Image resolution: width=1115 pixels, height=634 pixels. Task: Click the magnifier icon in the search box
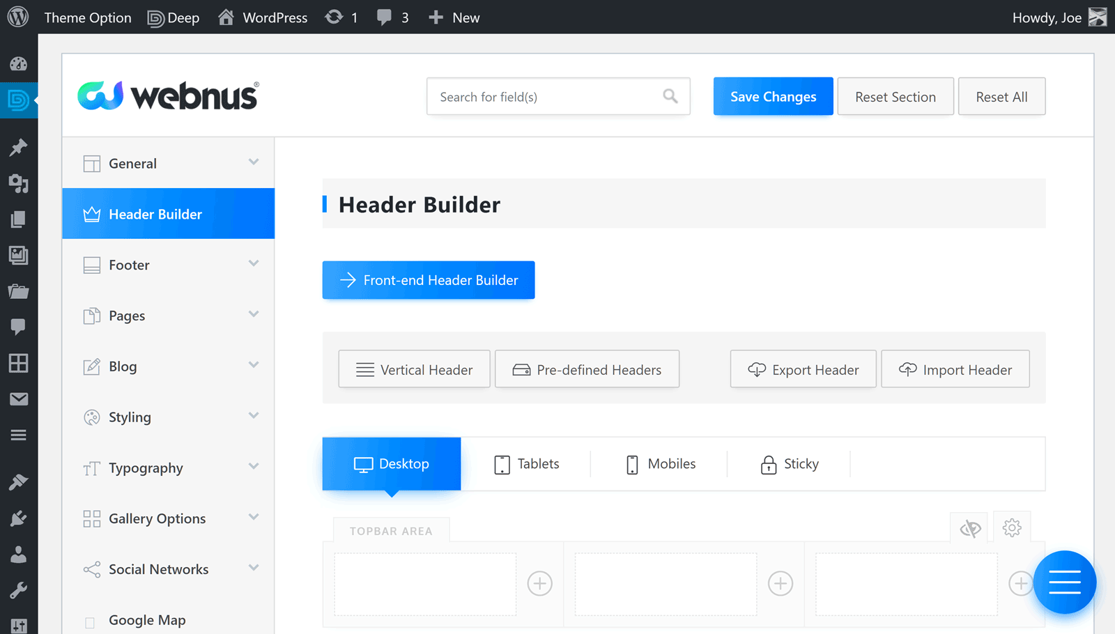click(x=670, y=96)
